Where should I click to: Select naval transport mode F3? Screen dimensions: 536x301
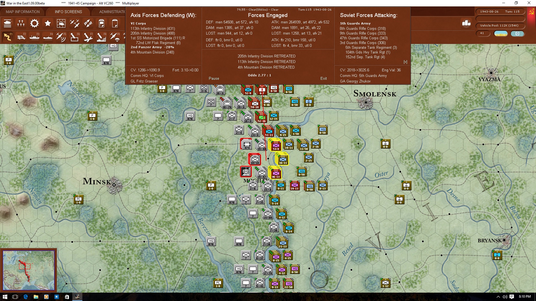[x=34, y=37]
